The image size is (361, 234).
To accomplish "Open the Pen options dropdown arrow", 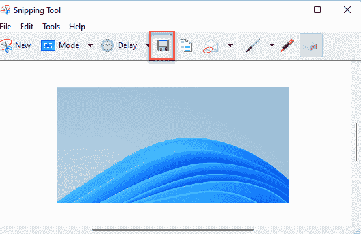I will [272, 45].
